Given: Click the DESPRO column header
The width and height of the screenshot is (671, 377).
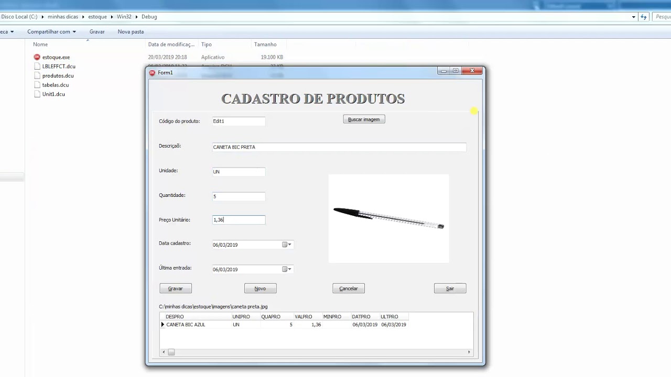Looking at the screenshot, I should click(197, 317).
